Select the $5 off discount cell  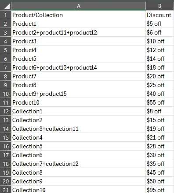coord(160,24)
